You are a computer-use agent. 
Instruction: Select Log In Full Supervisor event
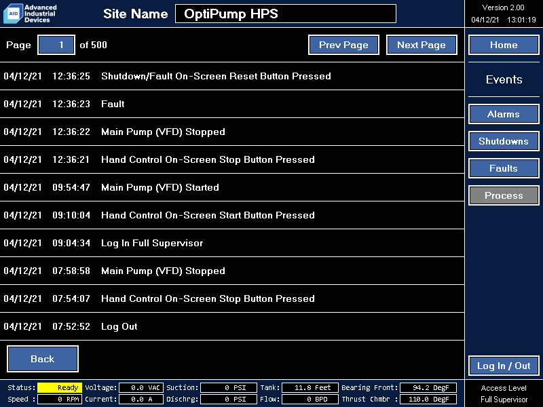coord(232,243)
